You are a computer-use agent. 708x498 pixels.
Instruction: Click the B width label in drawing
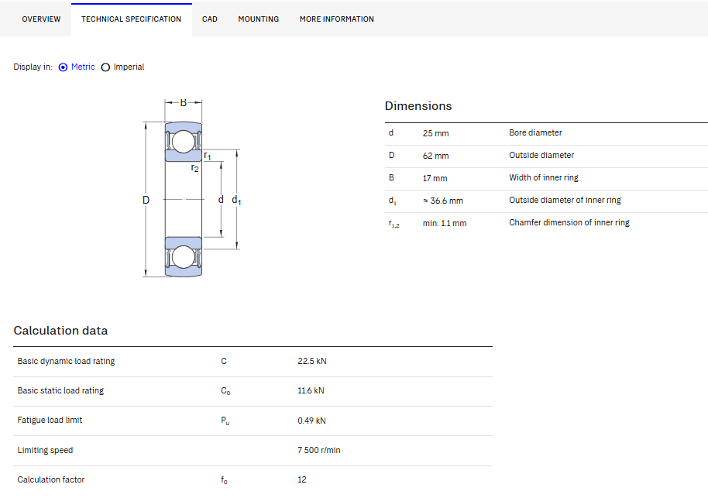click(x=184, y=102)
